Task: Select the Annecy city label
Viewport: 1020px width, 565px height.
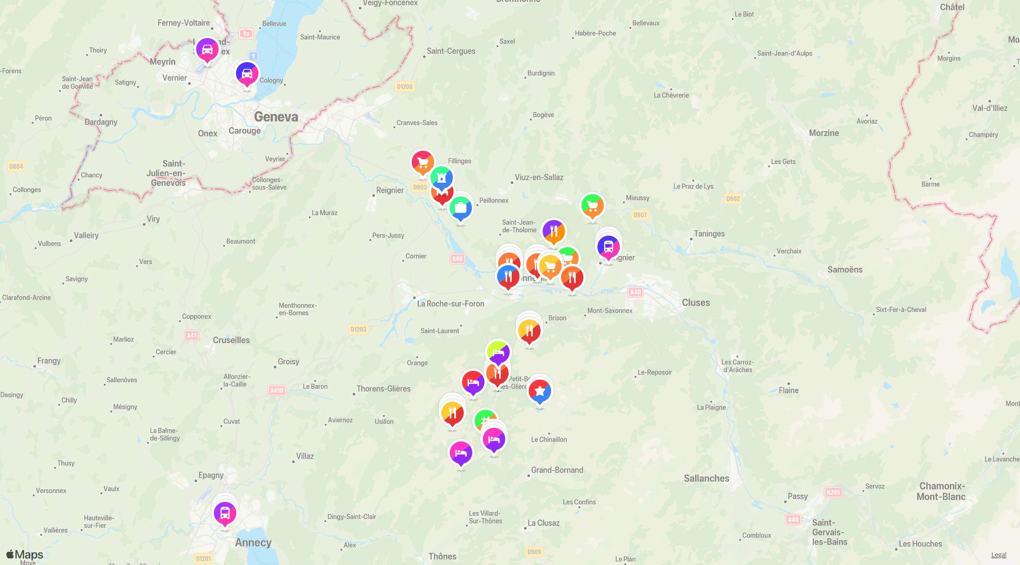Action: 253,543
